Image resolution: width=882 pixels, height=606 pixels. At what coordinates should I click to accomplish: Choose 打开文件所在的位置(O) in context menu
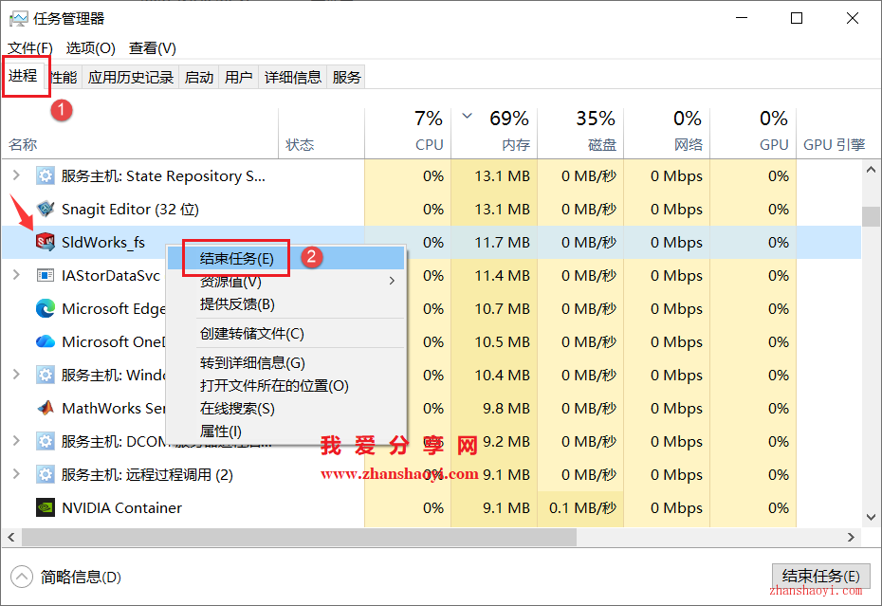pos(285,386)
